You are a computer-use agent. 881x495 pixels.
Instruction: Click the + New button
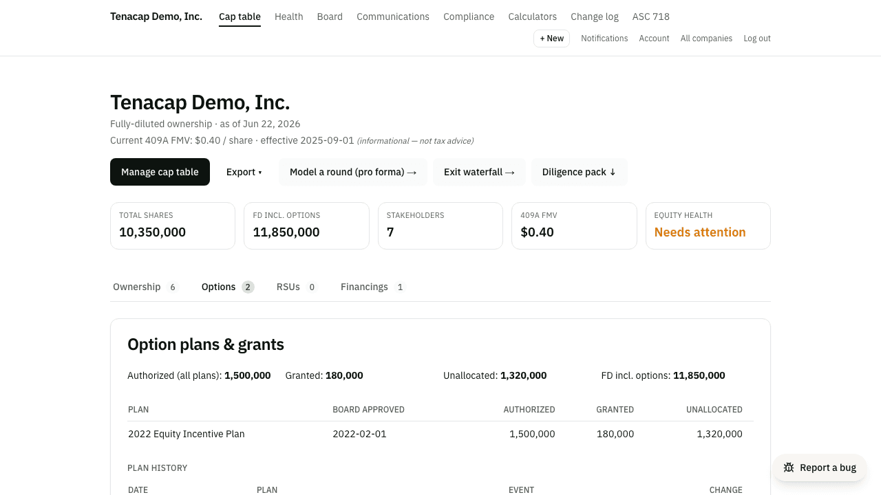(551, 38)
